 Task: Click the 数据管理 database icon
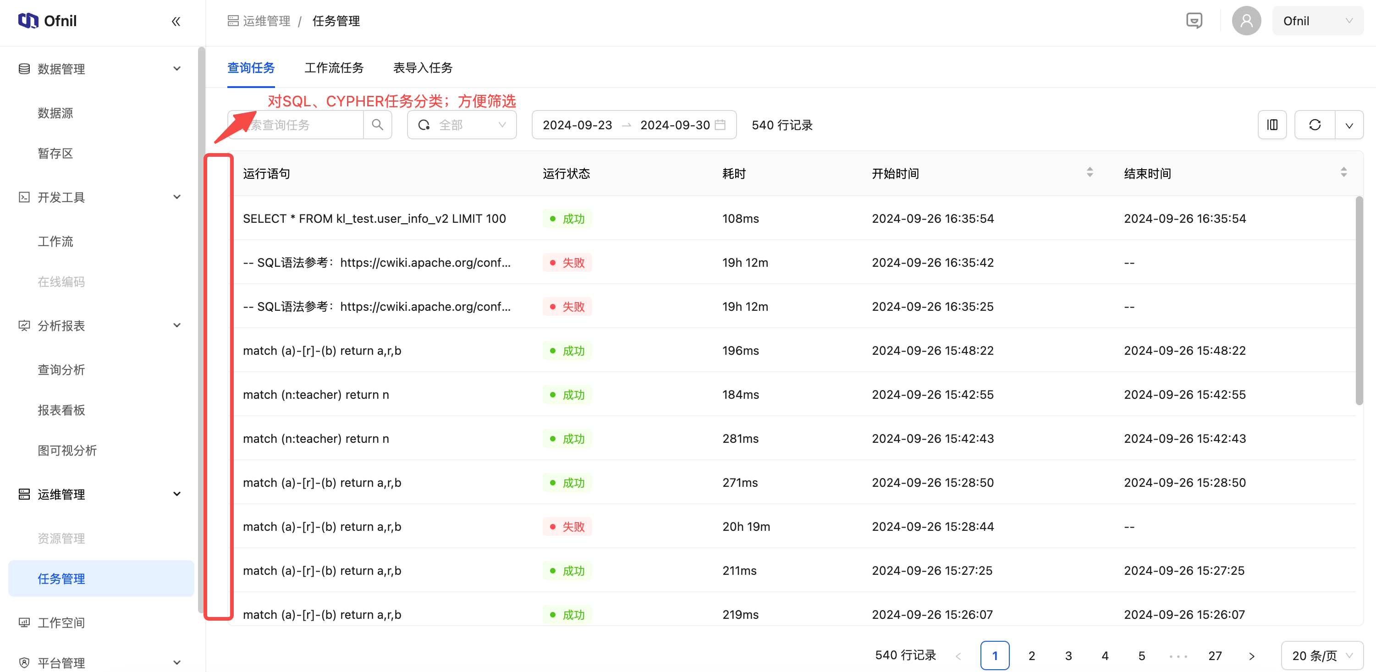(x=24, y=68)
